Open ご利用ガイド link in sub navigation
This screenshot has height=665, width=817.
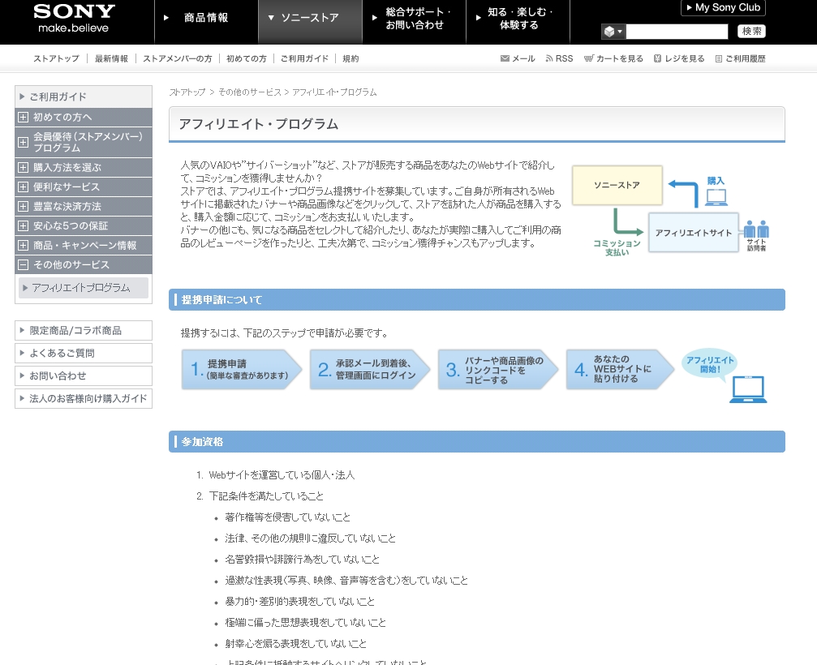click(305, 59)
